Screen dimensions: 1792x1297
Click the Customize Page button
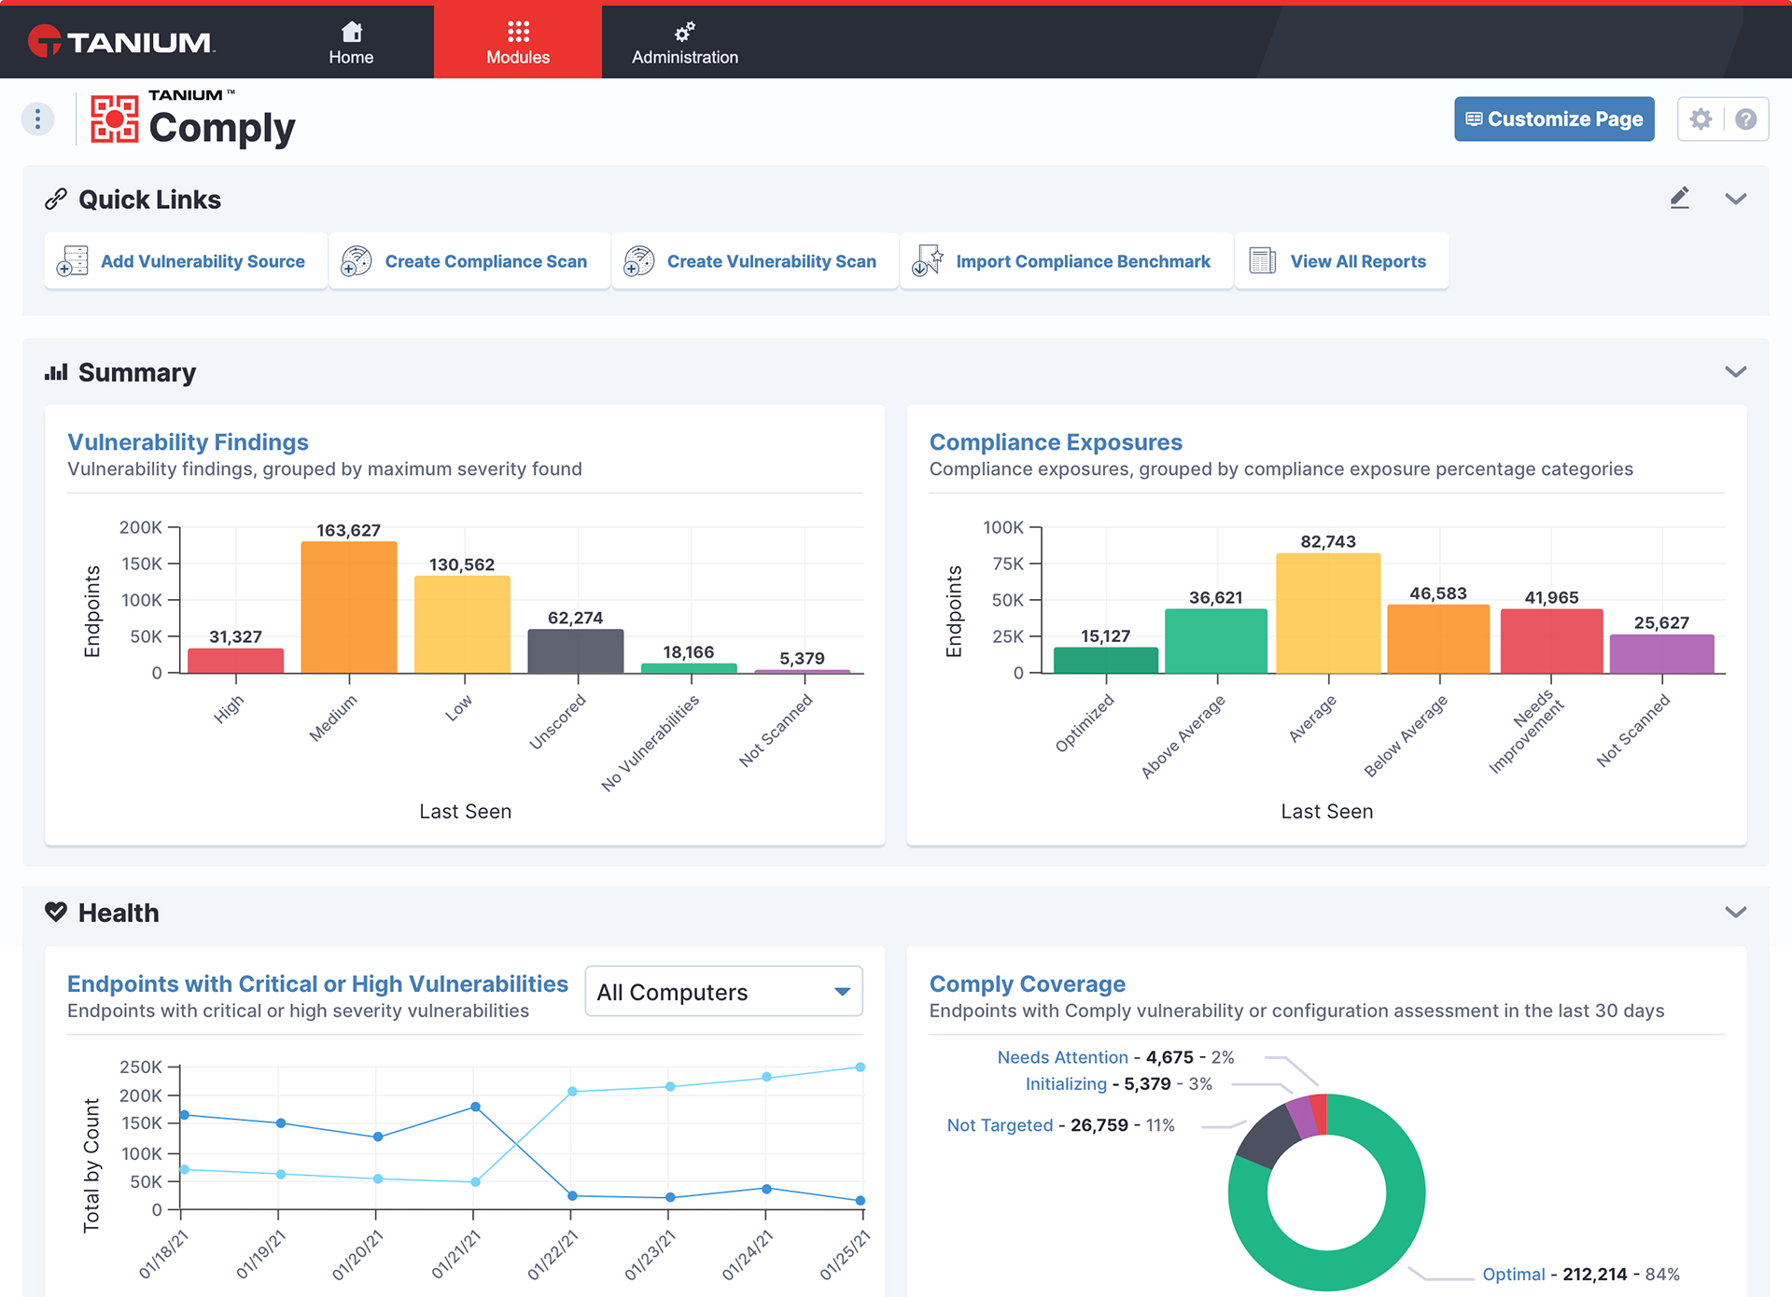pos(1554,119)
